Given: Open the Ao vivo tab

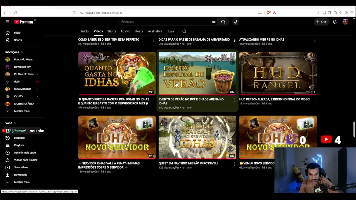Looking at the screenshot, I should point(125,31).
